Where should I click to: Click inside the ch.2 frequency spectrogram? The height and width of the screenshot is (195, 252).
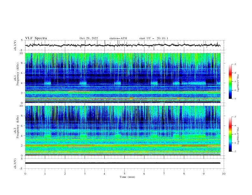pyautogui.click(x=123, y=131)
